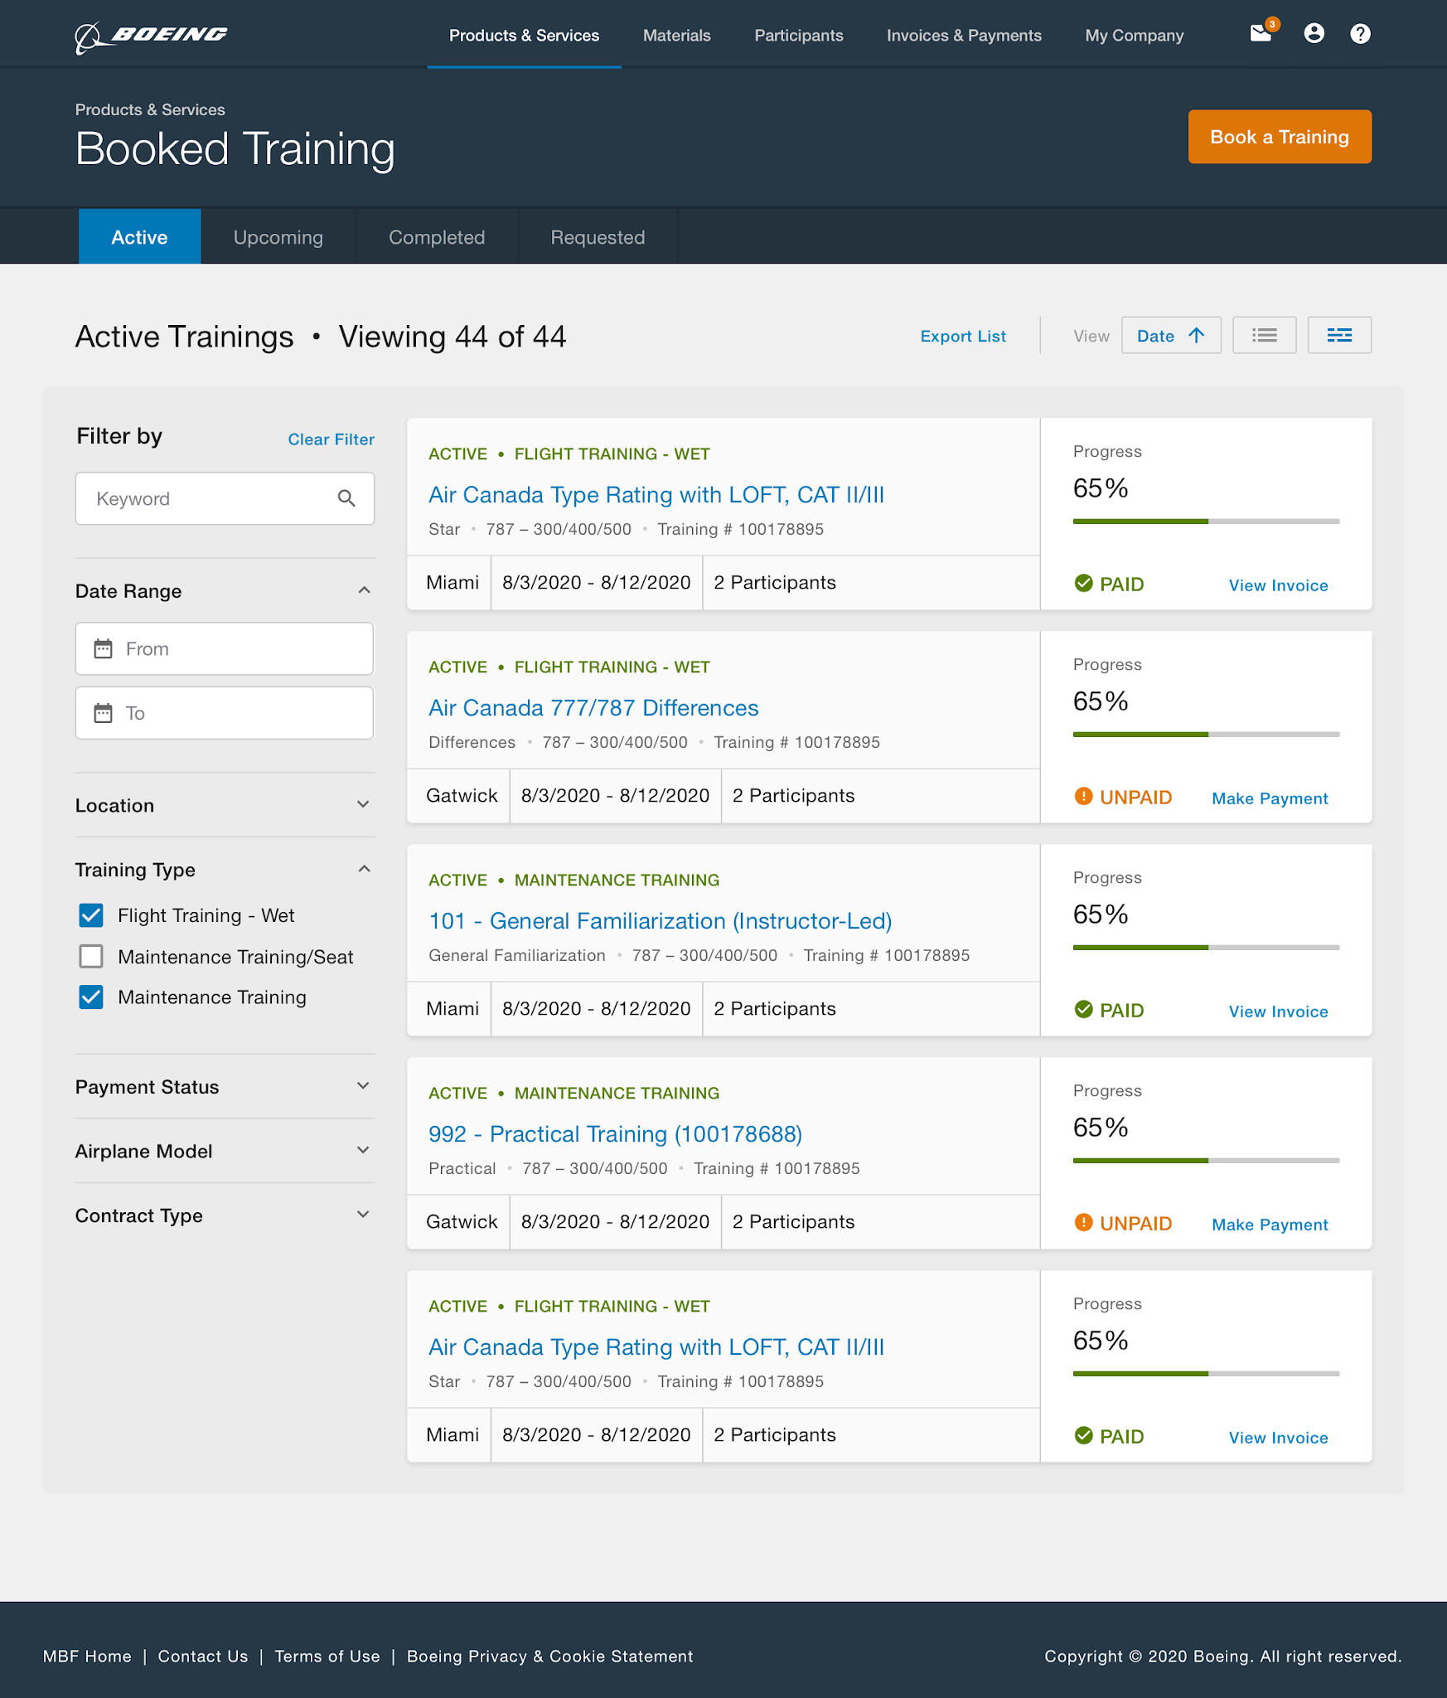Open My Company nav item

(1134, 36)
